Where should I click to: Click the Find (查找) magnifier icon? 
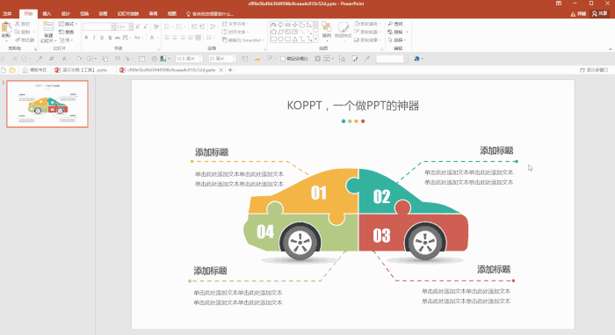point(390,24)
